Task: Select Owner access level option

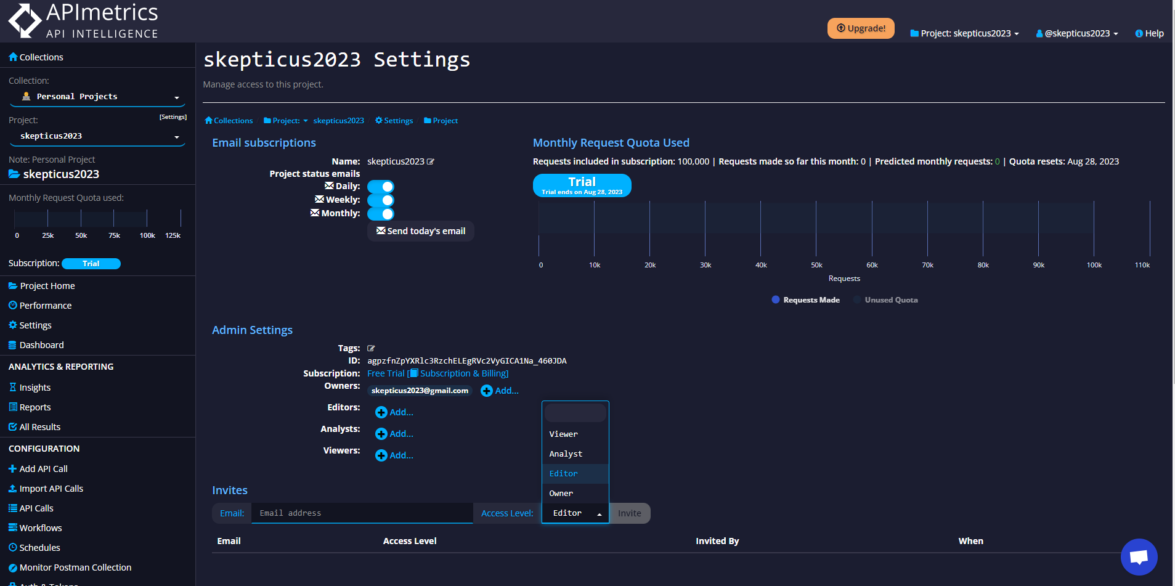Action: click(x=575, y=494)
